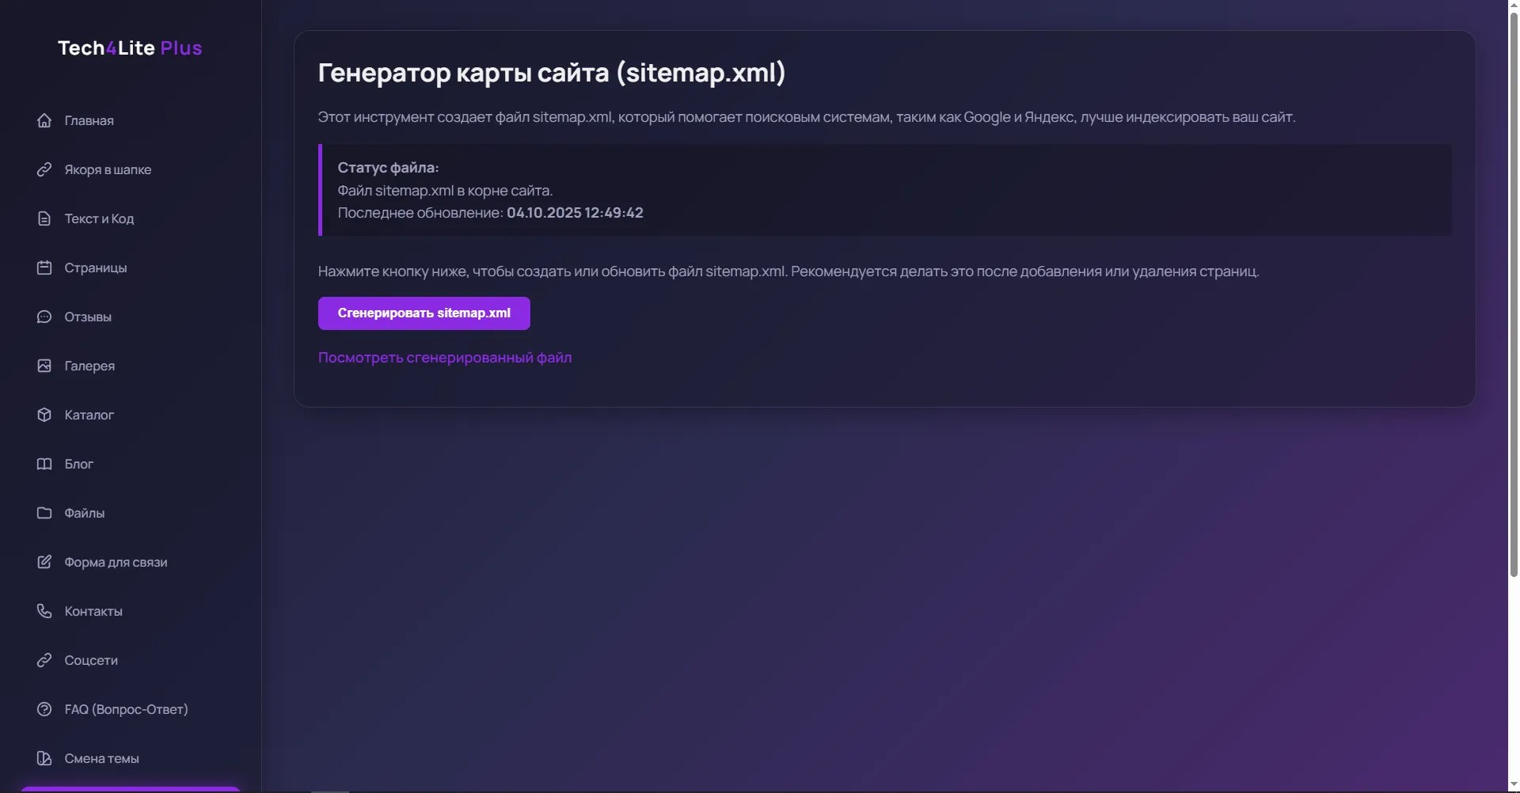The height and width of the screenshot is (793, 1520).
Task: Click the link icon next to Якоря в шапке
Action: click(44, 169)
